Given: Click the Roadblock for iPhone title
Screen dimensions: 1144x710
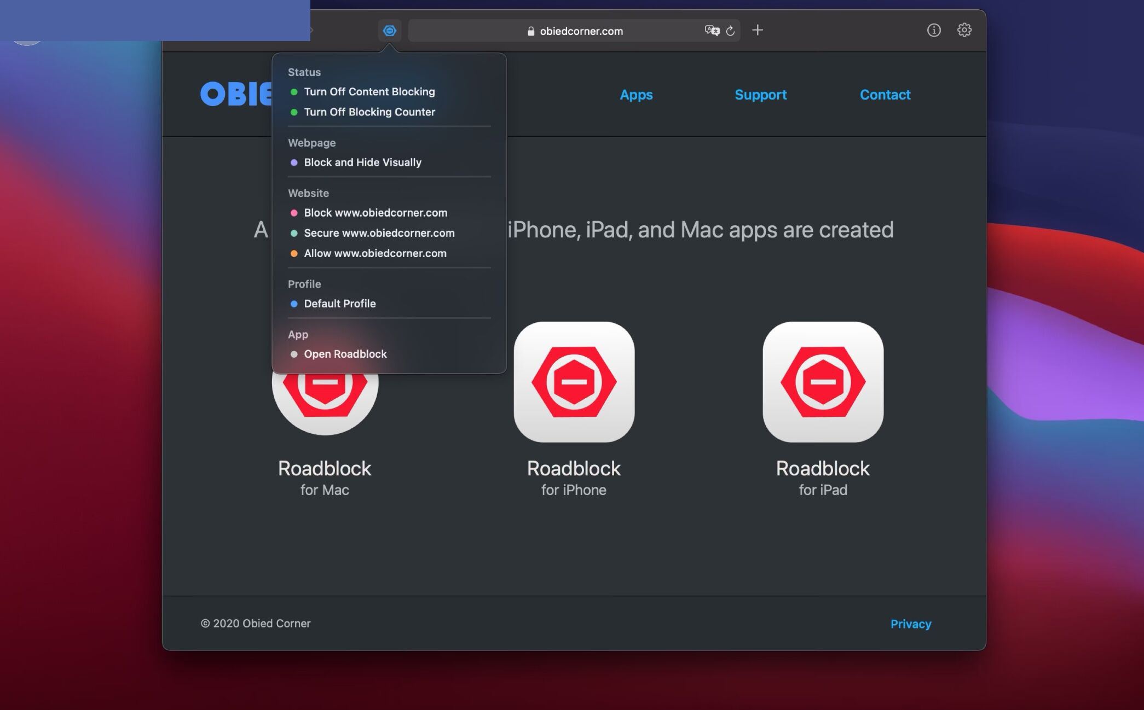Looking at the screenshot, I should point(574,468).
